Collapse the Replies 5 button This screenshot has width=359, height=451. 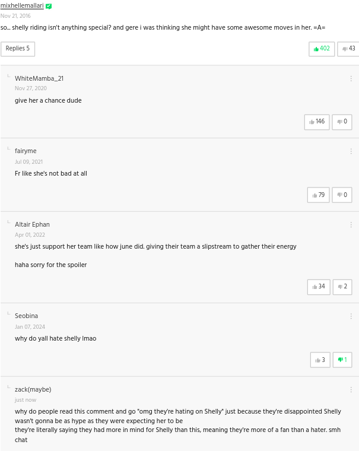click(x=18, y=49)
